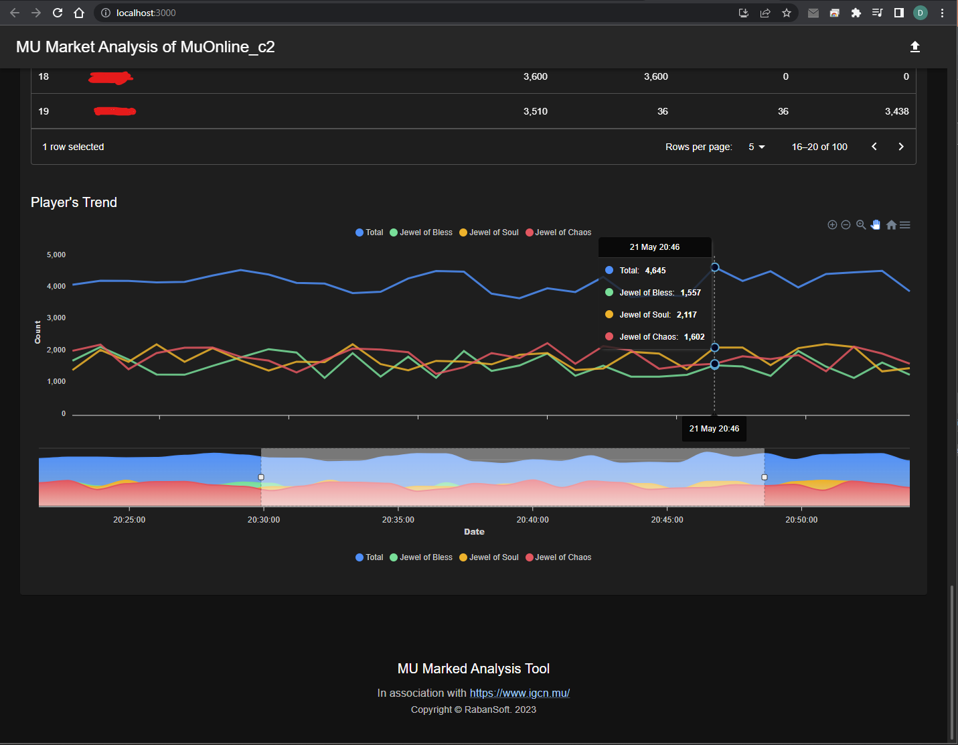Click the 3,438 cell in row 19
Image resolution: width=958 pixels, height=745 pixels.
coord(897,111)
